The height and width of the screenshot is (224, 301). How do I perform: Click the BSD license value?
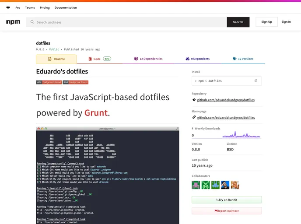(230, 150)
